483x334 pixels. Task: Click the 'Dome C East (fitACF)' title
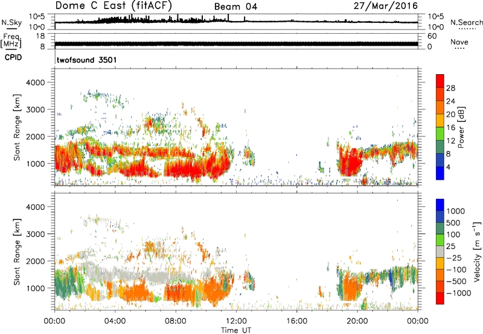click(114, 5)
